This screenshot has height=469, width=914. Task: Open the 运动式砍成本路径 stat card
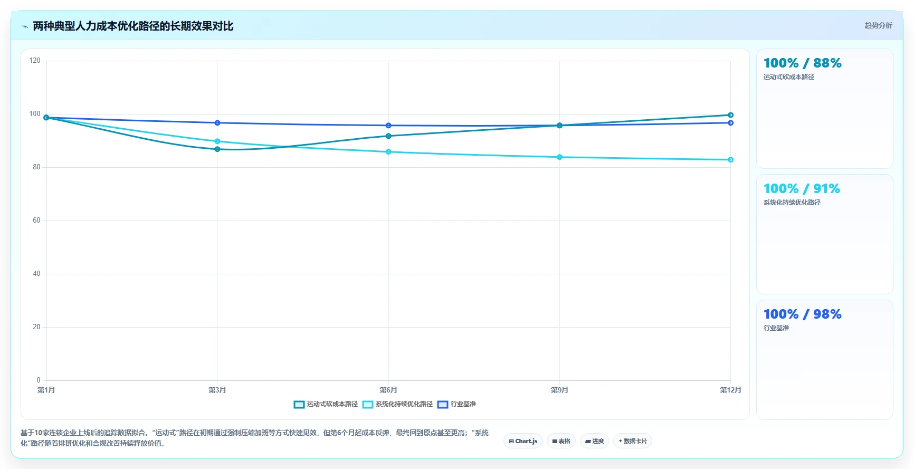point(825,109)
